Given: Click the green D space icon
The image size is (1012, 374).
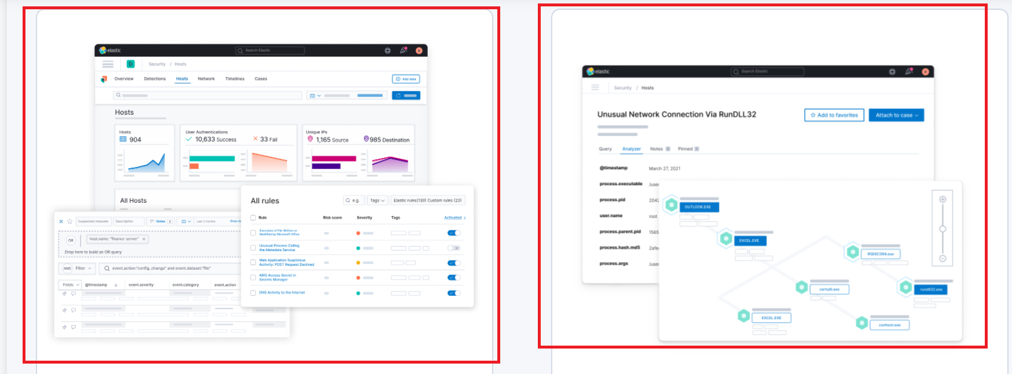Looking at the screenshot, I should (131, 64).
